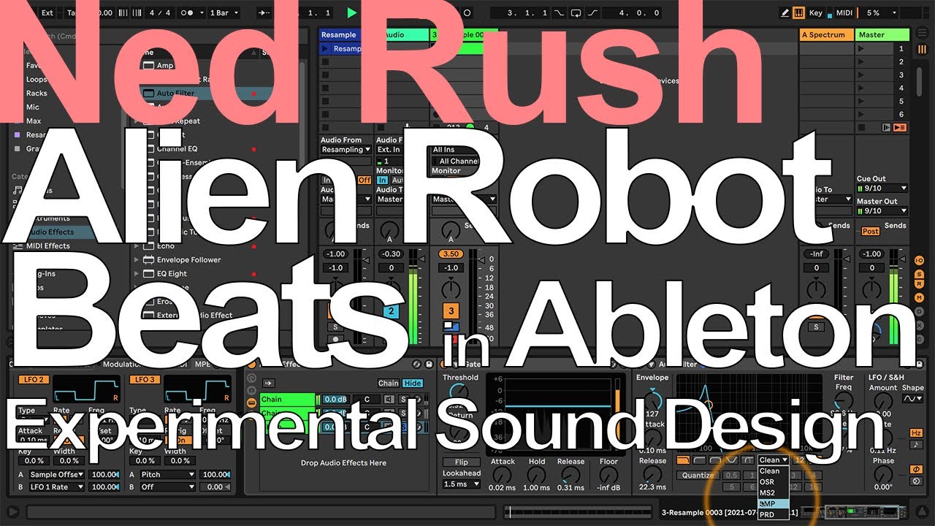Enable the Punch-Out switch
The width and height of the screenshot is (935, 526).
click(x=592, y=12)
